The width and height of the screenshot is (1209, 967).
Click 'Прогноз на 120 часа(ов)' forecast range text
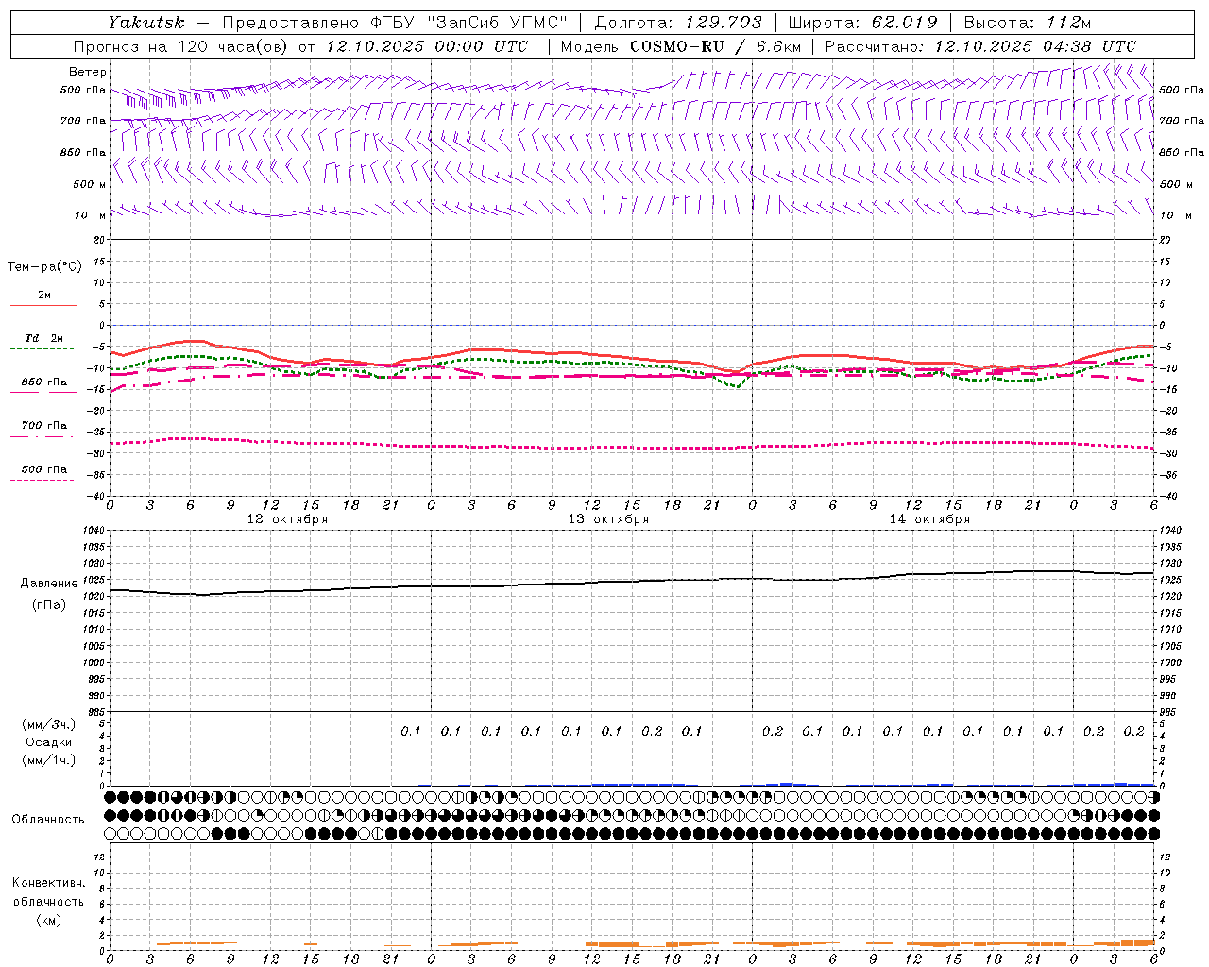coord(181,46)
